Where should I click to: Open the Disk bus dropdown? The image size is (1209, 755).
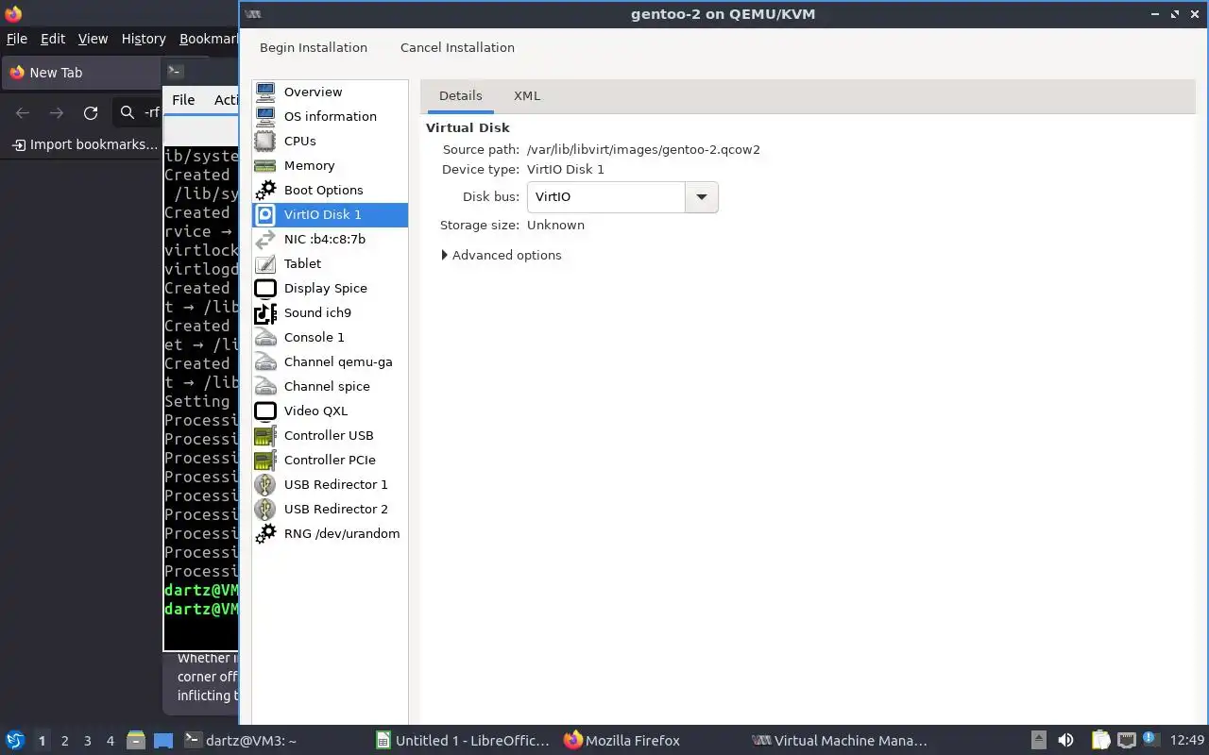(702, 197)
